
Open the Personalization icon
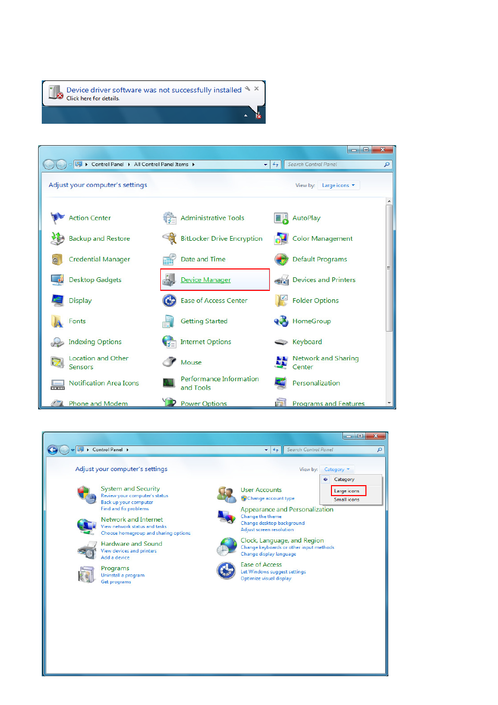281,383
